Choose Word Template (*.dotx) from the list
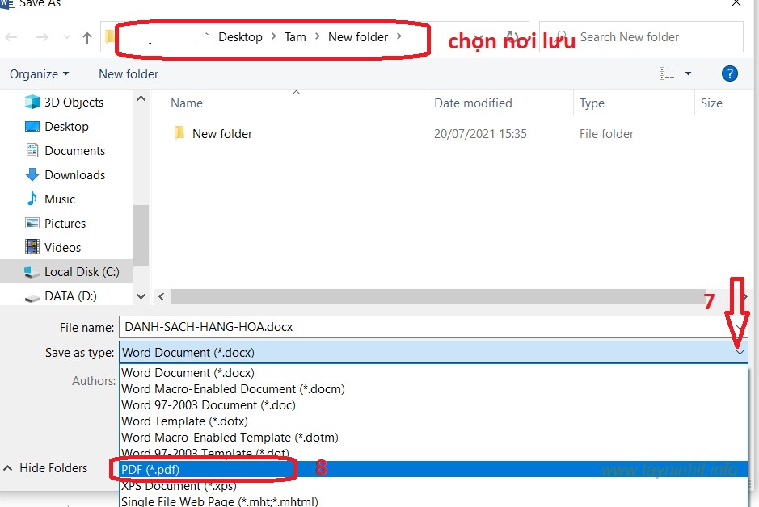This screenshot has height=507, width=759. tap(184, 421)
